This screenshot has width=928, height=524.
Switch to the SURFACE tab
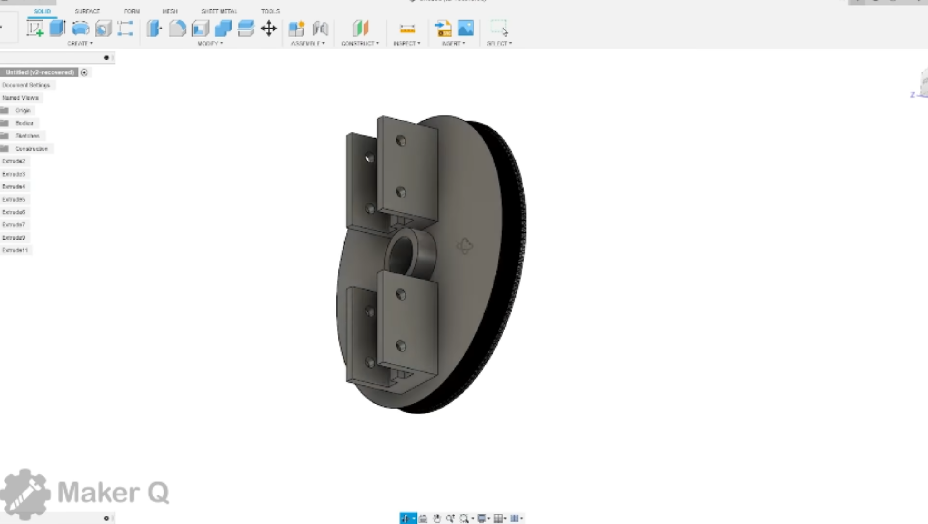(x=88, y=11)
